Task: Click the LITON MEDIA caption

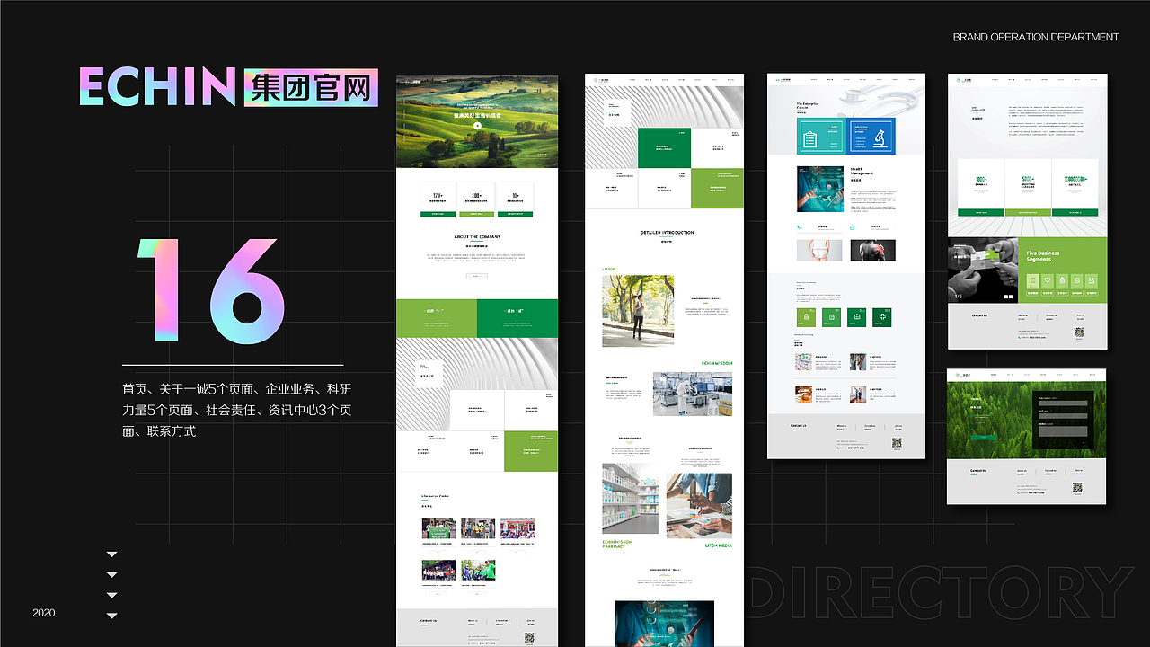Action: [718, 545]
